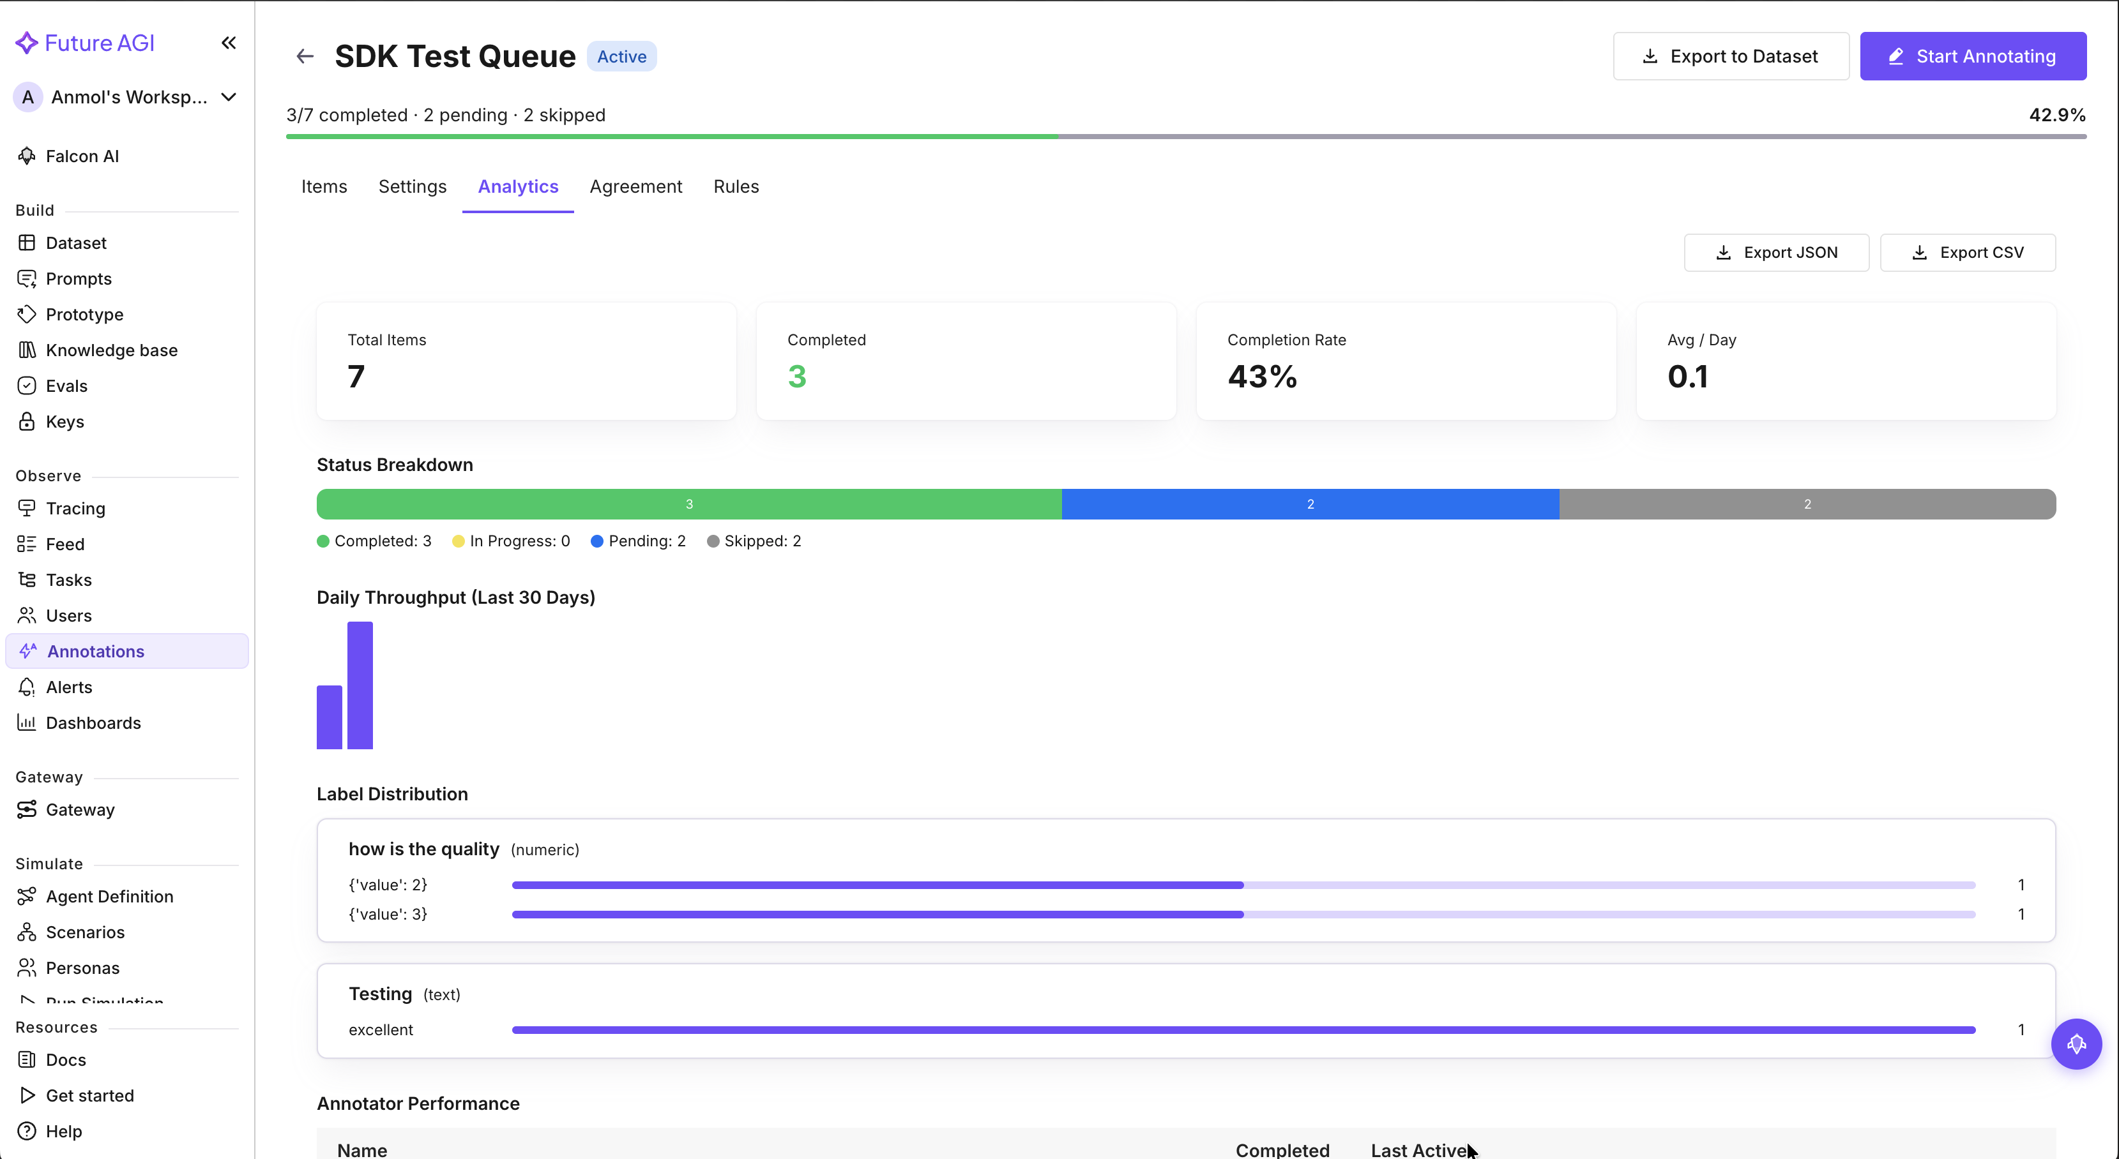Click the floating assistant button bottom right
This screenshot has width=2119, height=1159.
(x=2076, y=1044)
